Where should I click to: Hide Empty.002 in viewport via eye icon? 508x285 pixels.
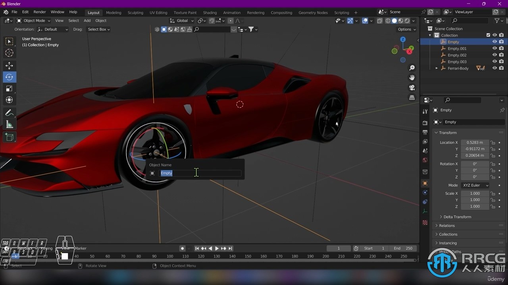[x=495, y=55]
